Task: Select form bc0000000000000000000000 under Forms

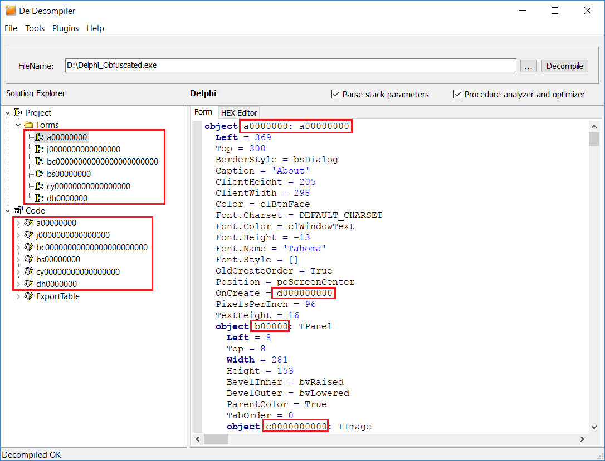Action: click(103, 162)
